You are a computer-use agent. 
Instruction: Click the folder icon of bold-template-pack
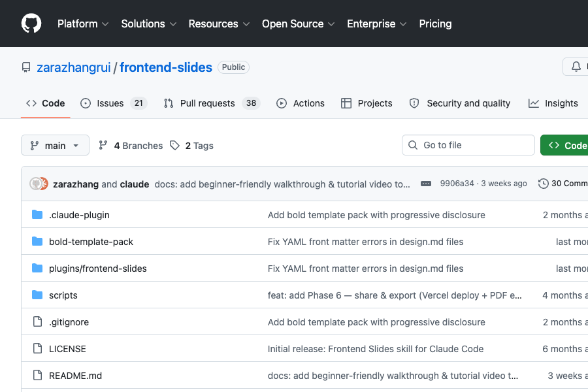tap(37, 241)
